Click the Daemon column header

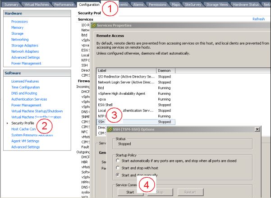pyautogui.click(x=166, y=70)
